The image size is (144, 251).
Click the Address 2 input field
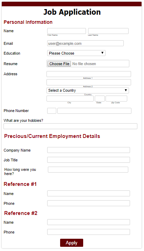(x=89, y=82)
